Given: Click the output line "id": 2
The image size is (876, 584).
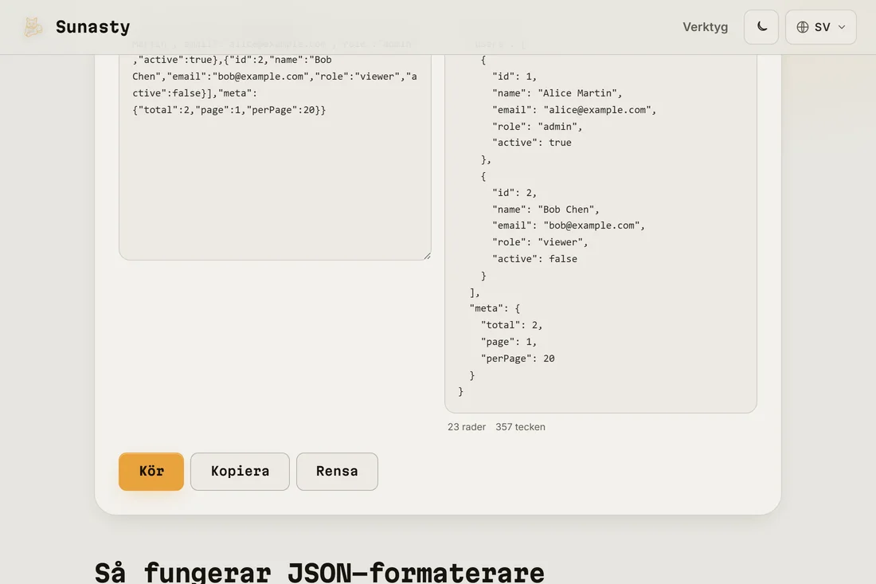Looking at the screenshot, I should (x=514, y=192).
